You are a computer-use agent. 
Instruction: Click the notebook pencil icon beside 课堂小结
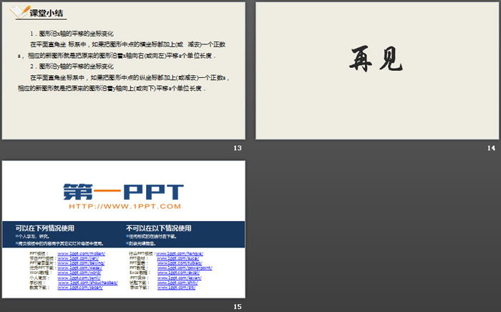20,12
